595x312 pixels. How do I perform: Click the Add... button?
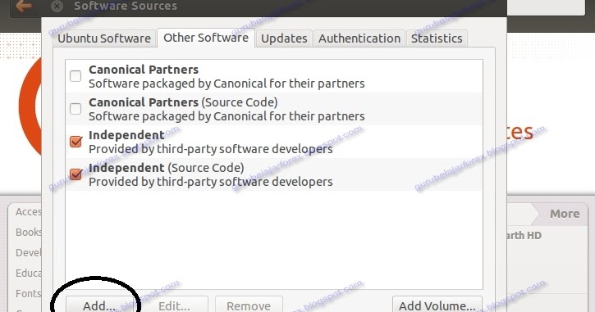click(99, 305)
